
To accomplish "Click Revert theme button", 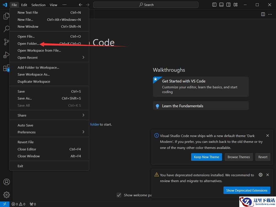I will point(263,157).
